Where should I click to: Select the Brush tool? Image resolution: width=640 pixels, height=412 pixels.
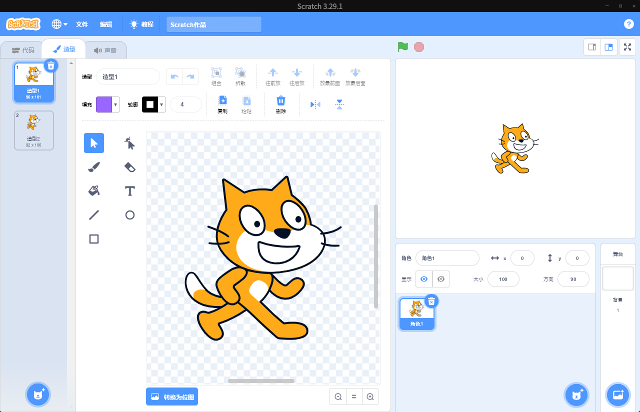coord(94,167)
